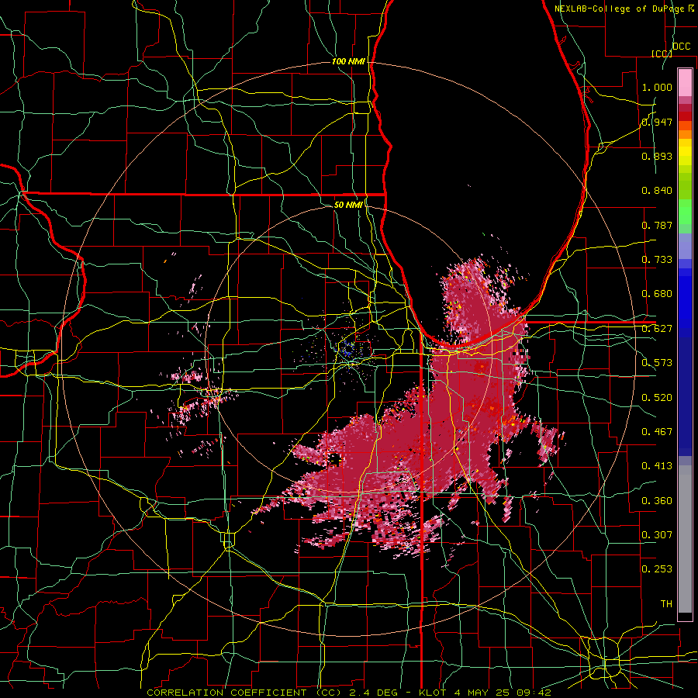The height and width of the screenshot is (698, 698).
Task: Pick the bright green color scale segment
Action: 685,212
